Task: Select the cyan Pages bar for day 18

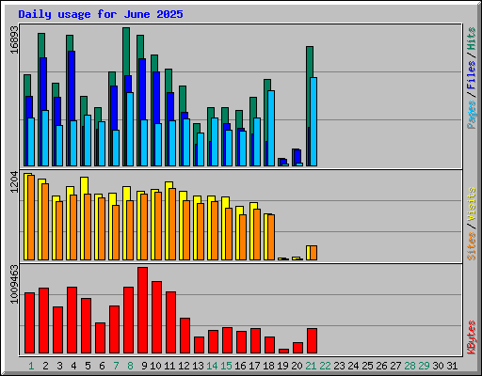Action: tap(271, 128)
